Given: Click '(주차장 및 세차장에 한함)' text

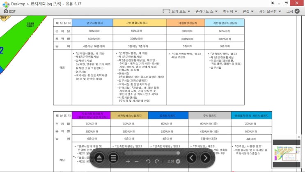Looking at the screenshot, I should pyautogui.click(x=135, y=101).
